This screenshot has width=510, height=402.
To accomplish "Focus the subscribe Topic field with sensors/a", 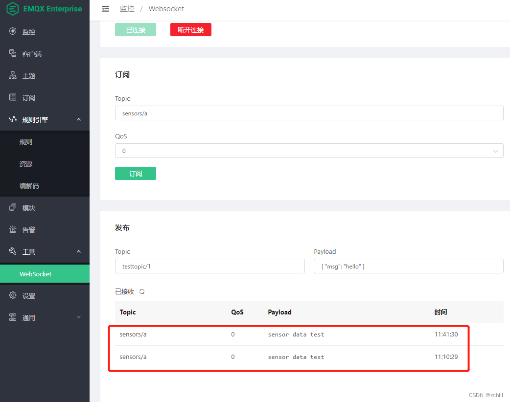I will point(309,113).
